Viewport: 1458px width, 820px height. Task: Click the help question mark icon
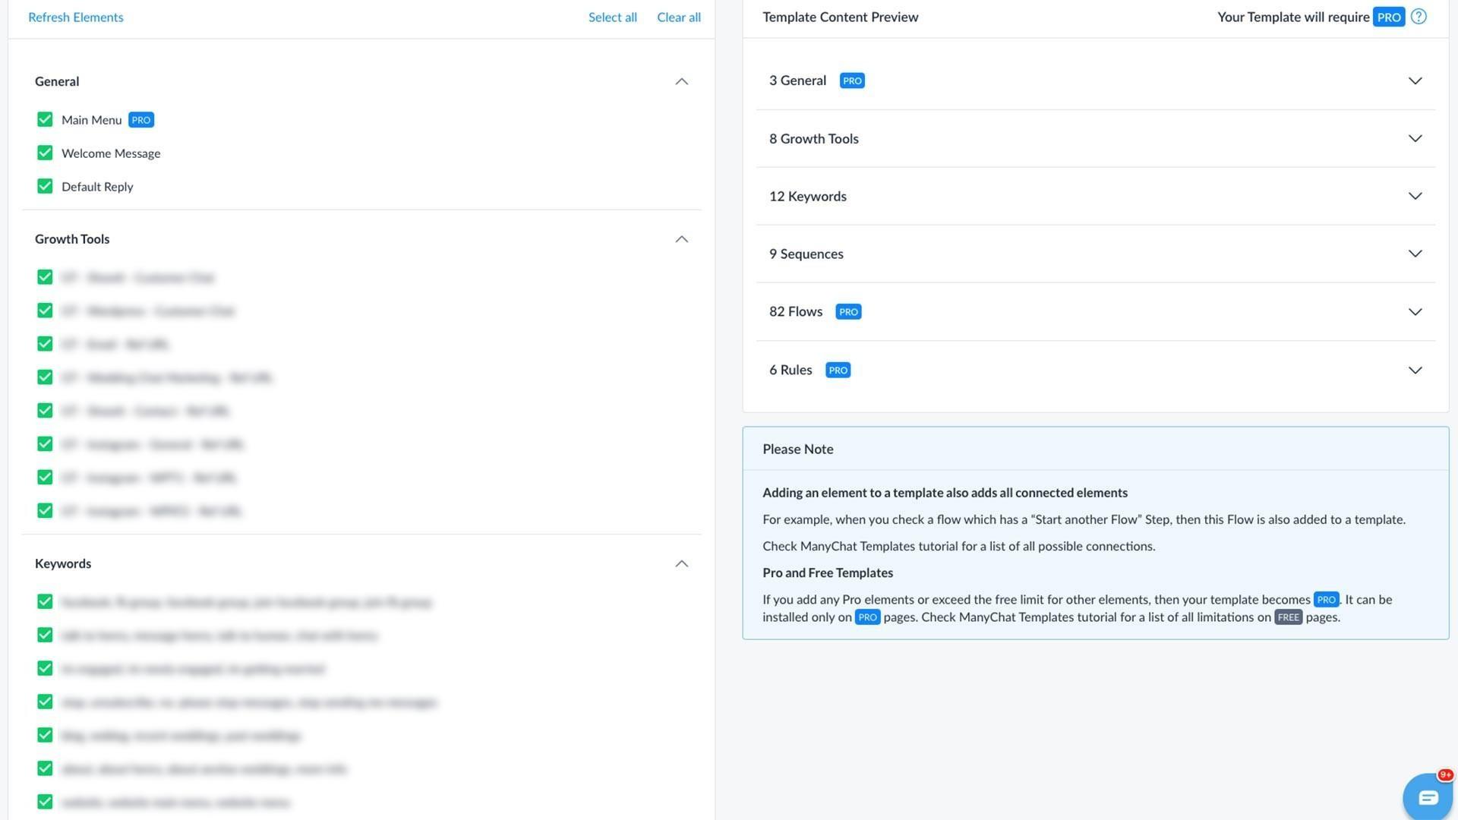[1419, 17]
